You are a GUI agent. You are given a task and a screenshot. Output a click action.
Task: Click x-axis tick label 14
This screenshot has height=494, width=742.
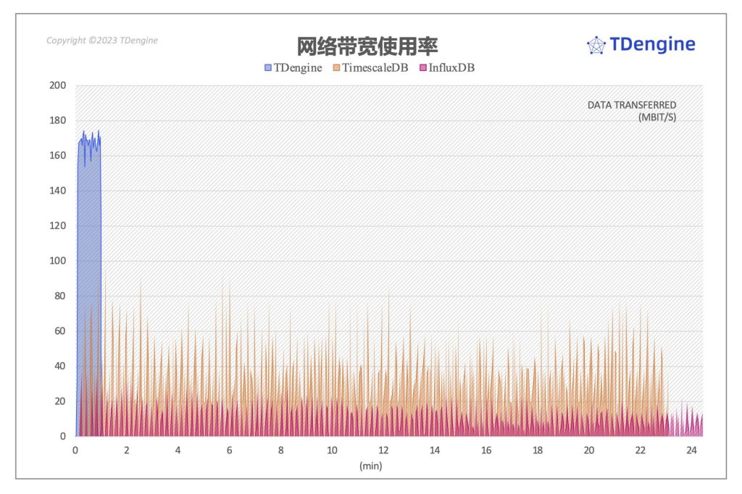pos(435,451)
